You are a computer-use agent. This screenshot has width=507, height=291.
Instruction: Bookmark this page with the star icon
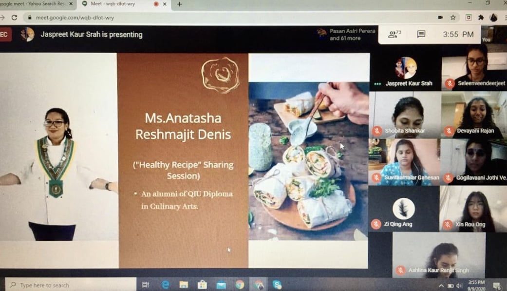pos(453,17)
